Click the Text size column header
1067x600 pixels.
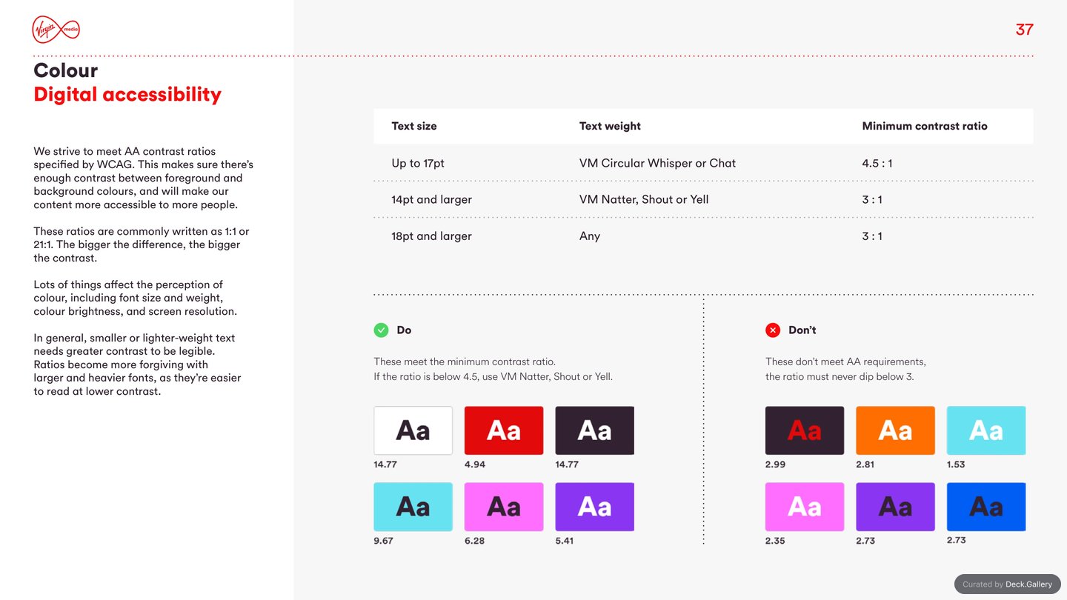coord(414,126)
